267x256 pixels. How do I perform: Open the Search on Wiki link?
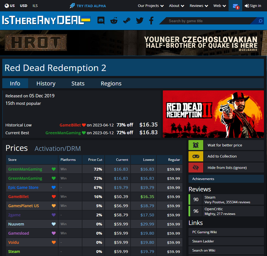(226, 250)
